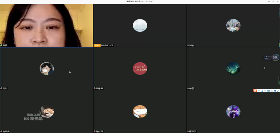Select the 夏蓓 live video tile

coord(47,24)
